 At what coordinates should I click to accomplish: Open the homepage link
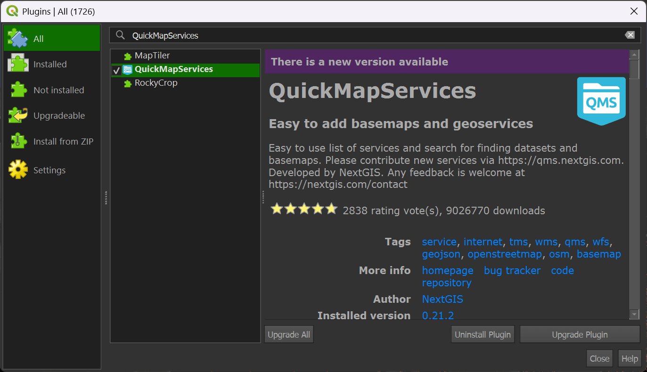click(448, 270)
